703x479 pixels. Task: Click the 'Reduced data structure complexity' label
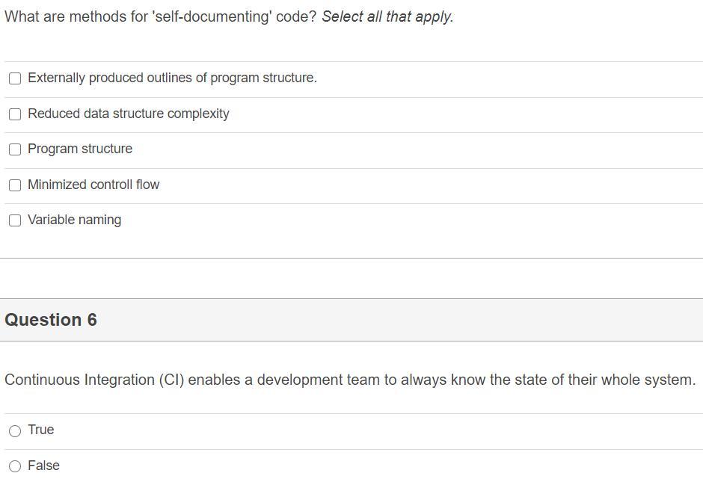tap(128, 114)
